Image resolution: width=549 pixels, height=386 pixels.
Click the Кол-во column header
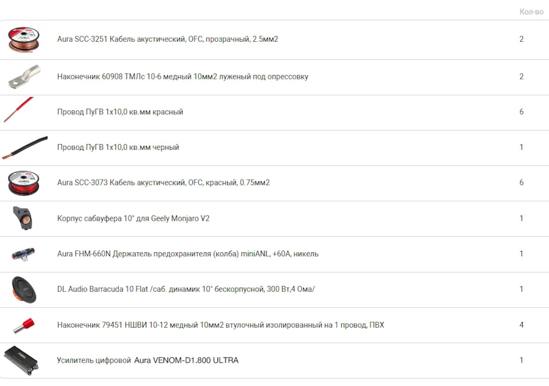click(x=531, y=11)
